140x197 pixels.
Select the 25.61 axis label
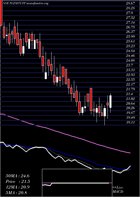[130, 42]
